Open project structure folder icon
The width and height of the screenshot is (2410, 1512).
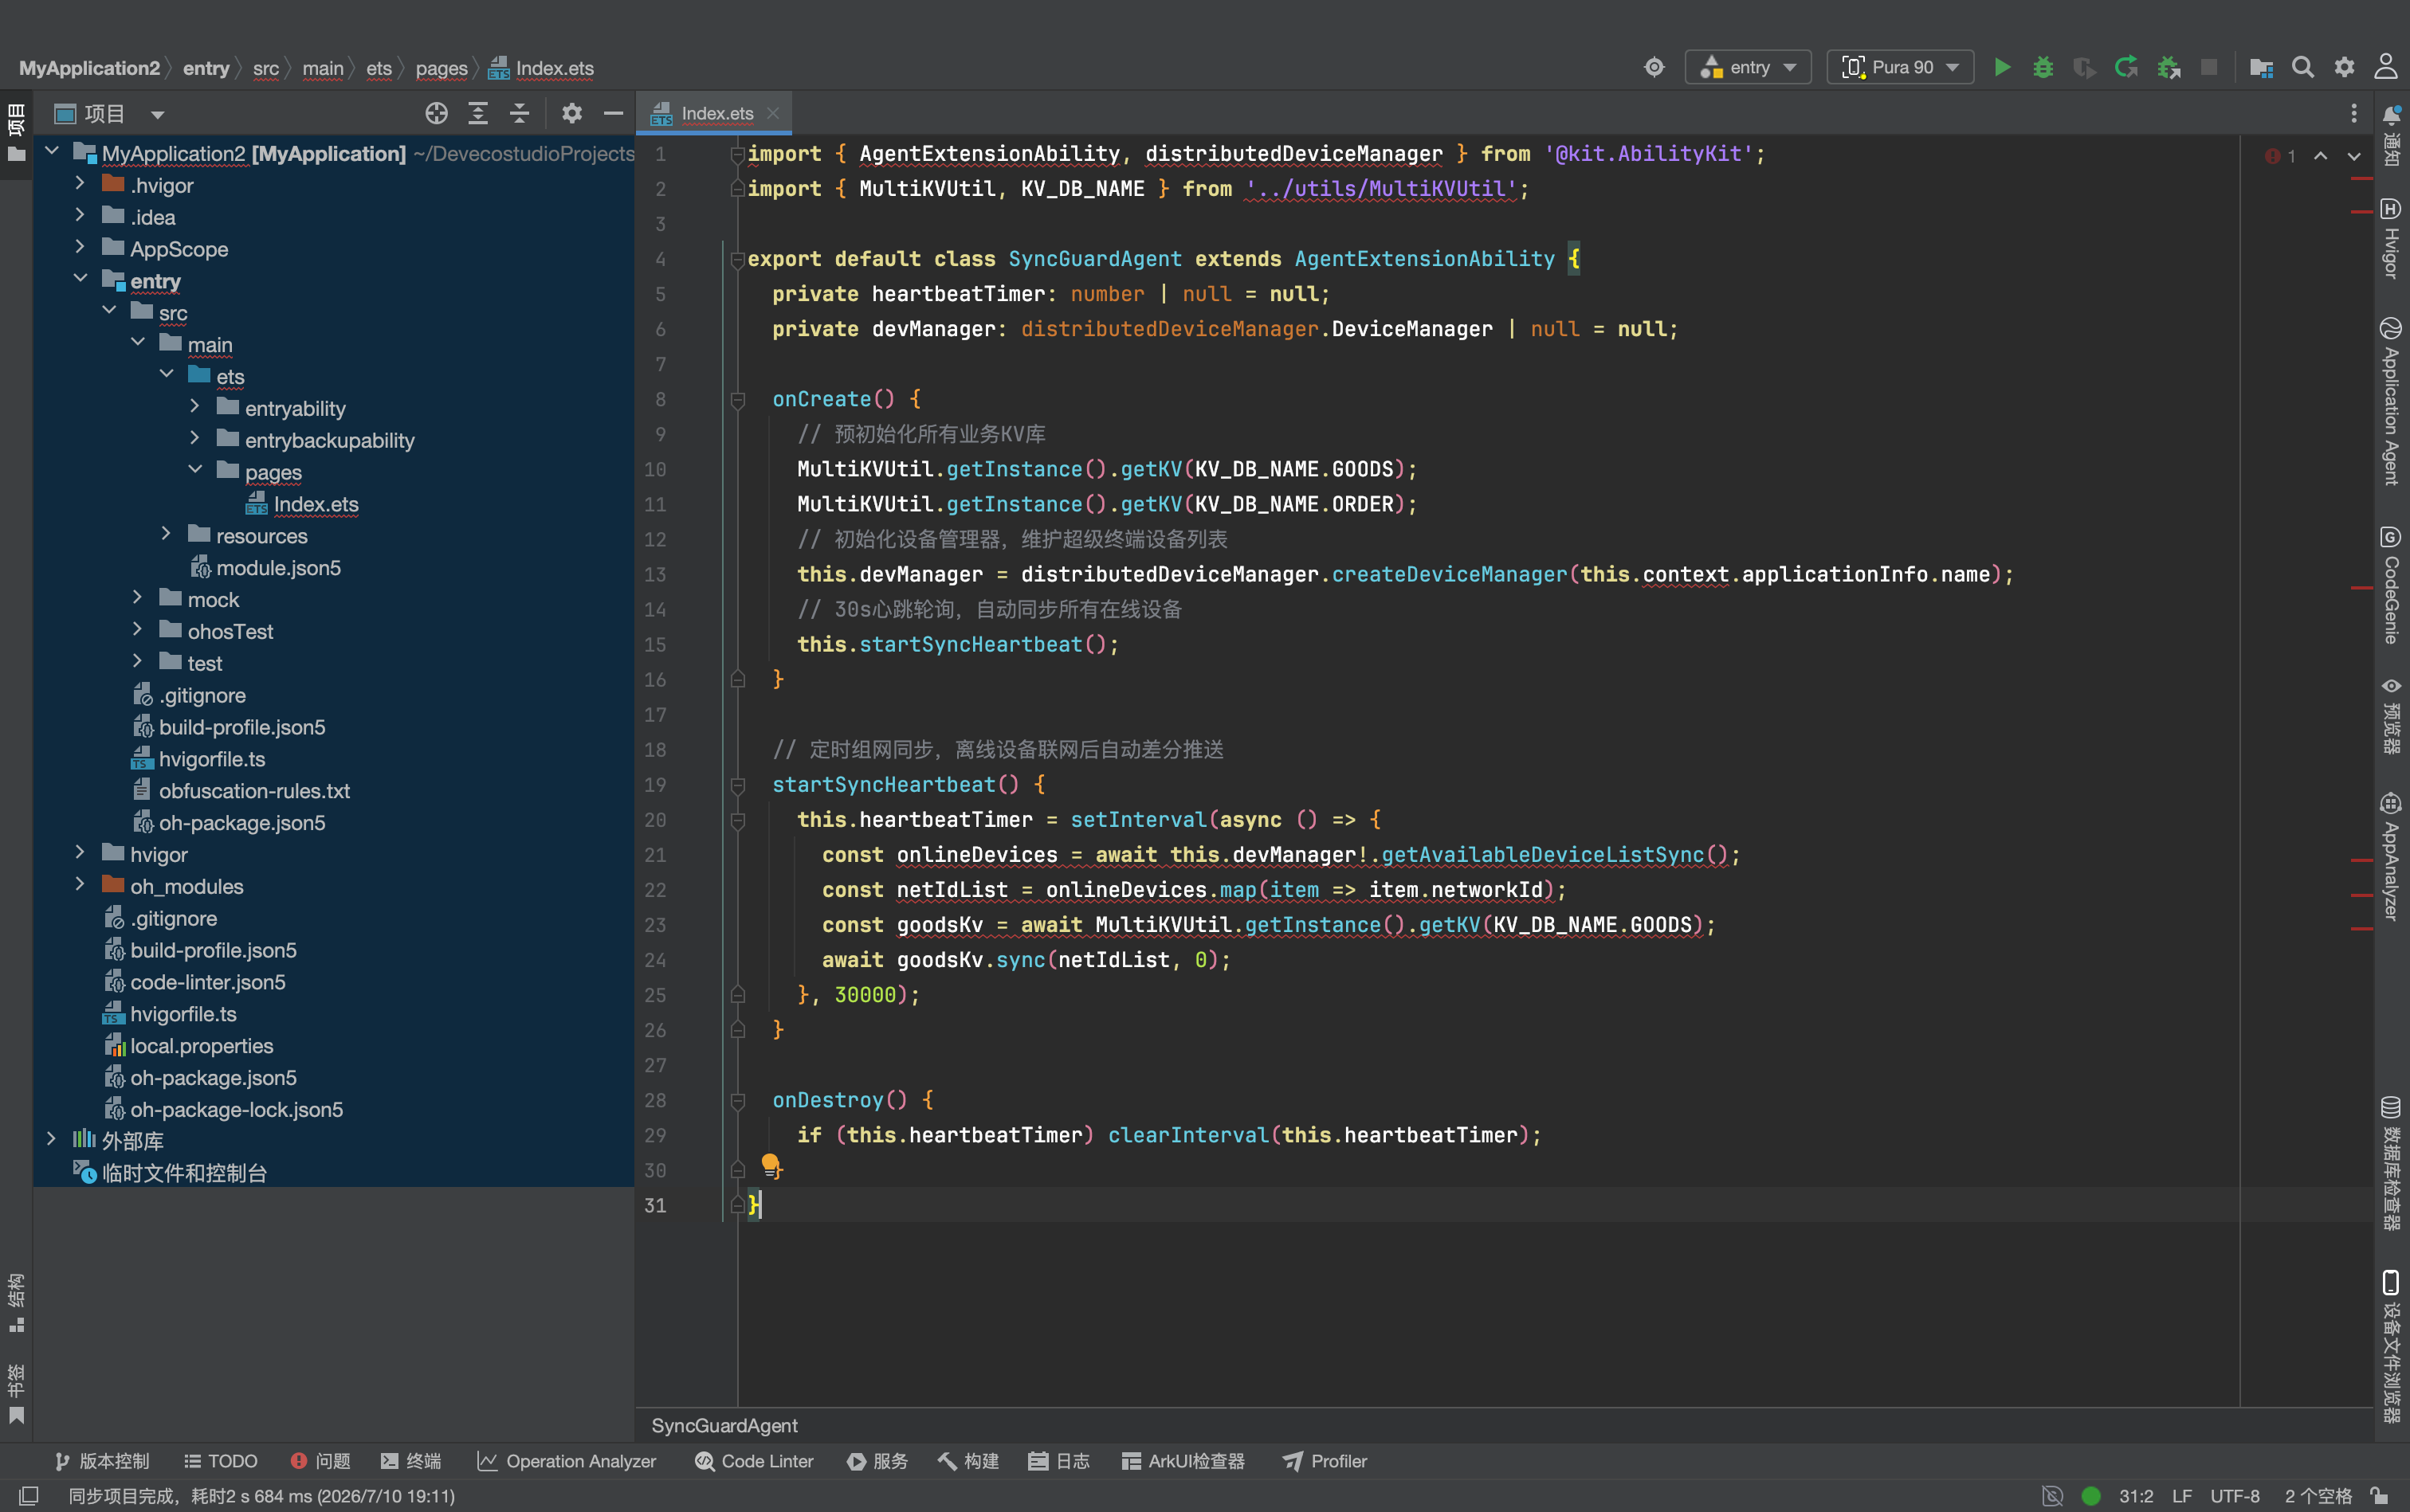(2261, 67)
